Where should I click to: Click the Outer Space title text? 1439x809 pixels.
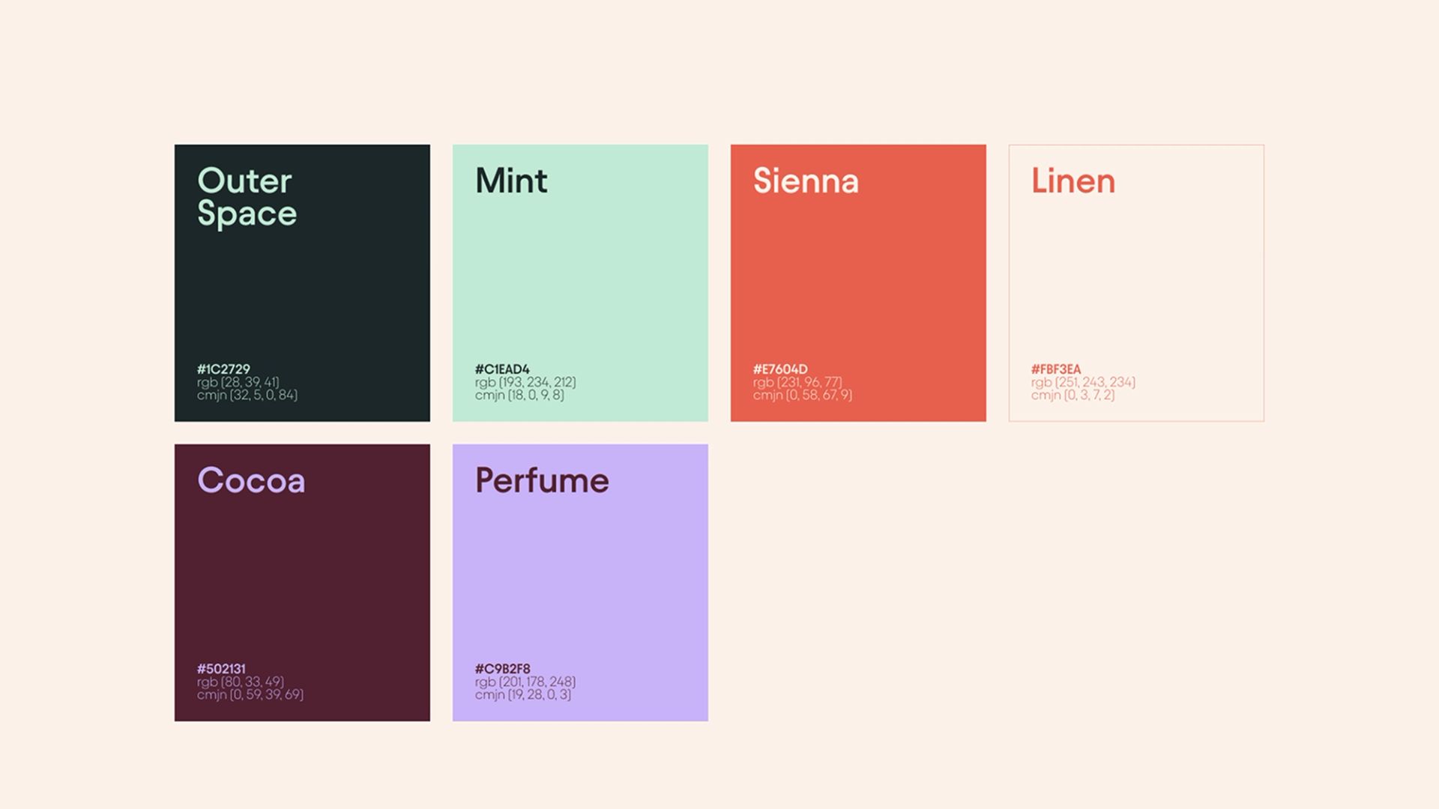coord(247,197)
